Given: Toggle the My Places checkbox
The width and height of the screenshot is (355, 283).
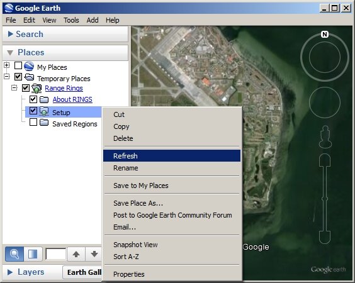Looking at the screenshot, I should 18,65.
